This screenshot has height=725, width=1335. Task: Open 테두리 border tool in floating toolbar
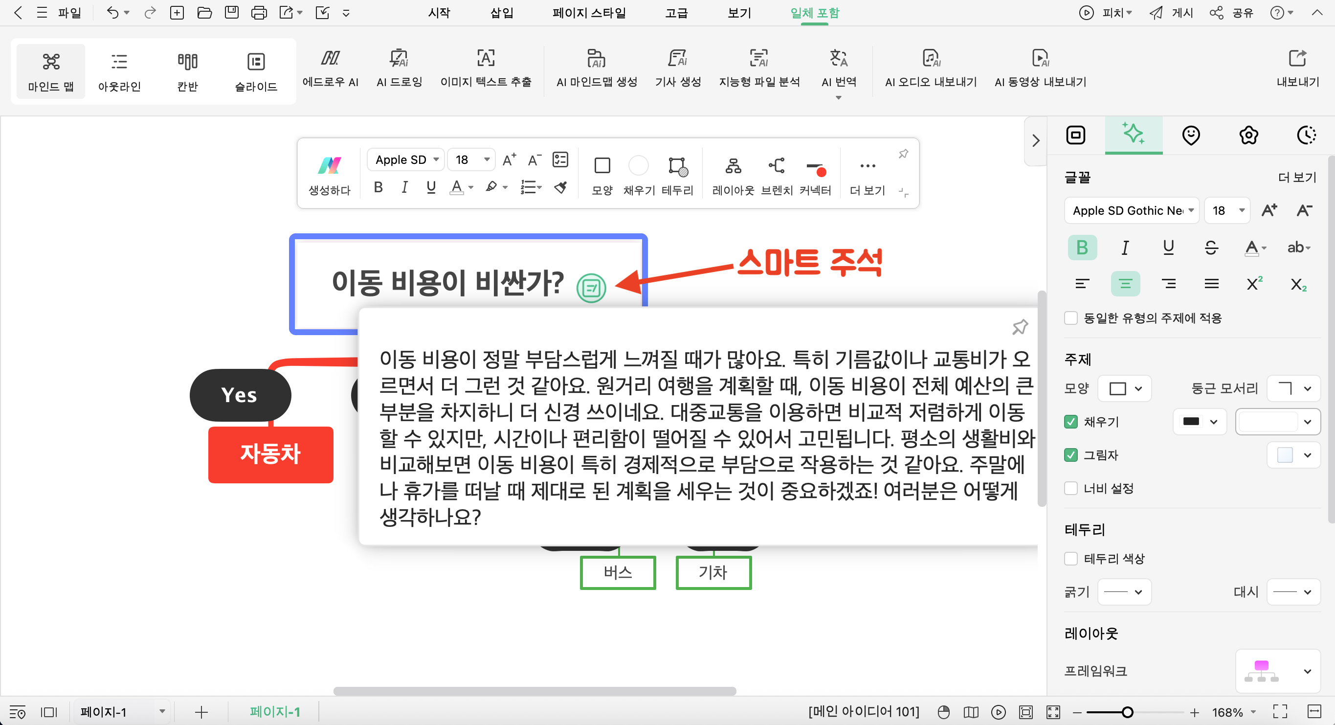(677, 175)
